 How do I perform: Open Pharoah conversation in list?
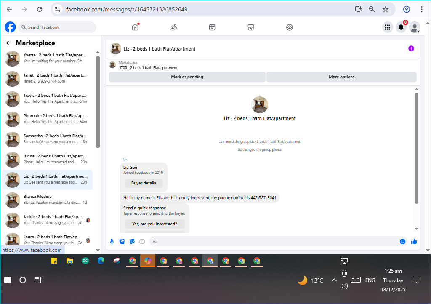[x=47, y=119]
